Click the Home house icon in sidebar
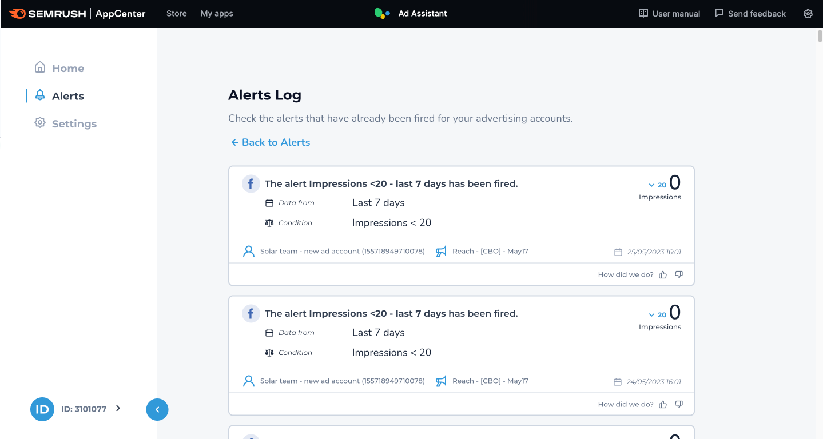Screen dimensions: 823x439 40,67
